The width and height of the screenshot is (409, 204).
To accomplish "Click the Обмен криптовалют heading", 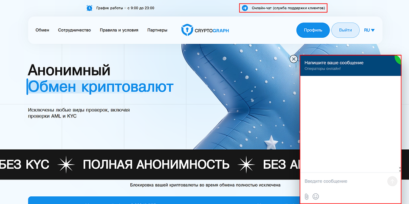I will click(101, 87).
